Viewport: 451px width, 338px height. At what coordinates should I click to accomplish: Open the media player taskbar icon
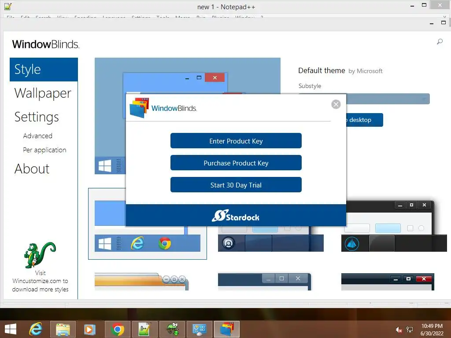90,329
